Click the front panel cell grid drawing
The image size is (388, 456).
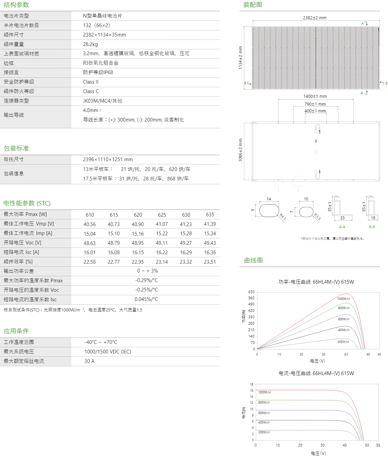point(315,58)
